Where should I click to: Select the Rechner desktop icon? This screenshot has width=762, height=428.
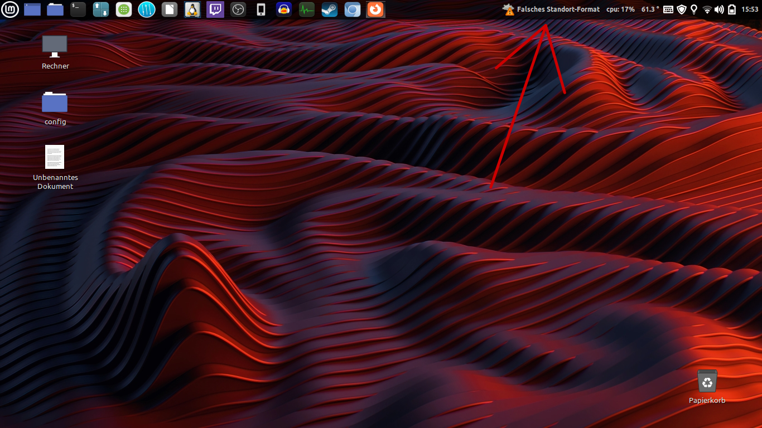tap(55, 52)
